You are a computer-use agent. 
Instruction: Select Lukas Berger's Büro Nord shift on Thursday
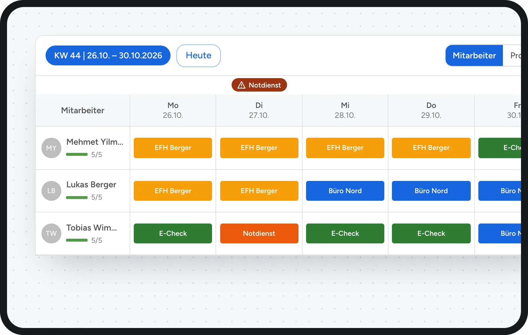click(x=431, y=191)
